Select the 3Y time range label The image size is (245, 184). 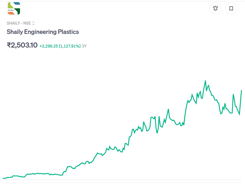tap(84, 46)
